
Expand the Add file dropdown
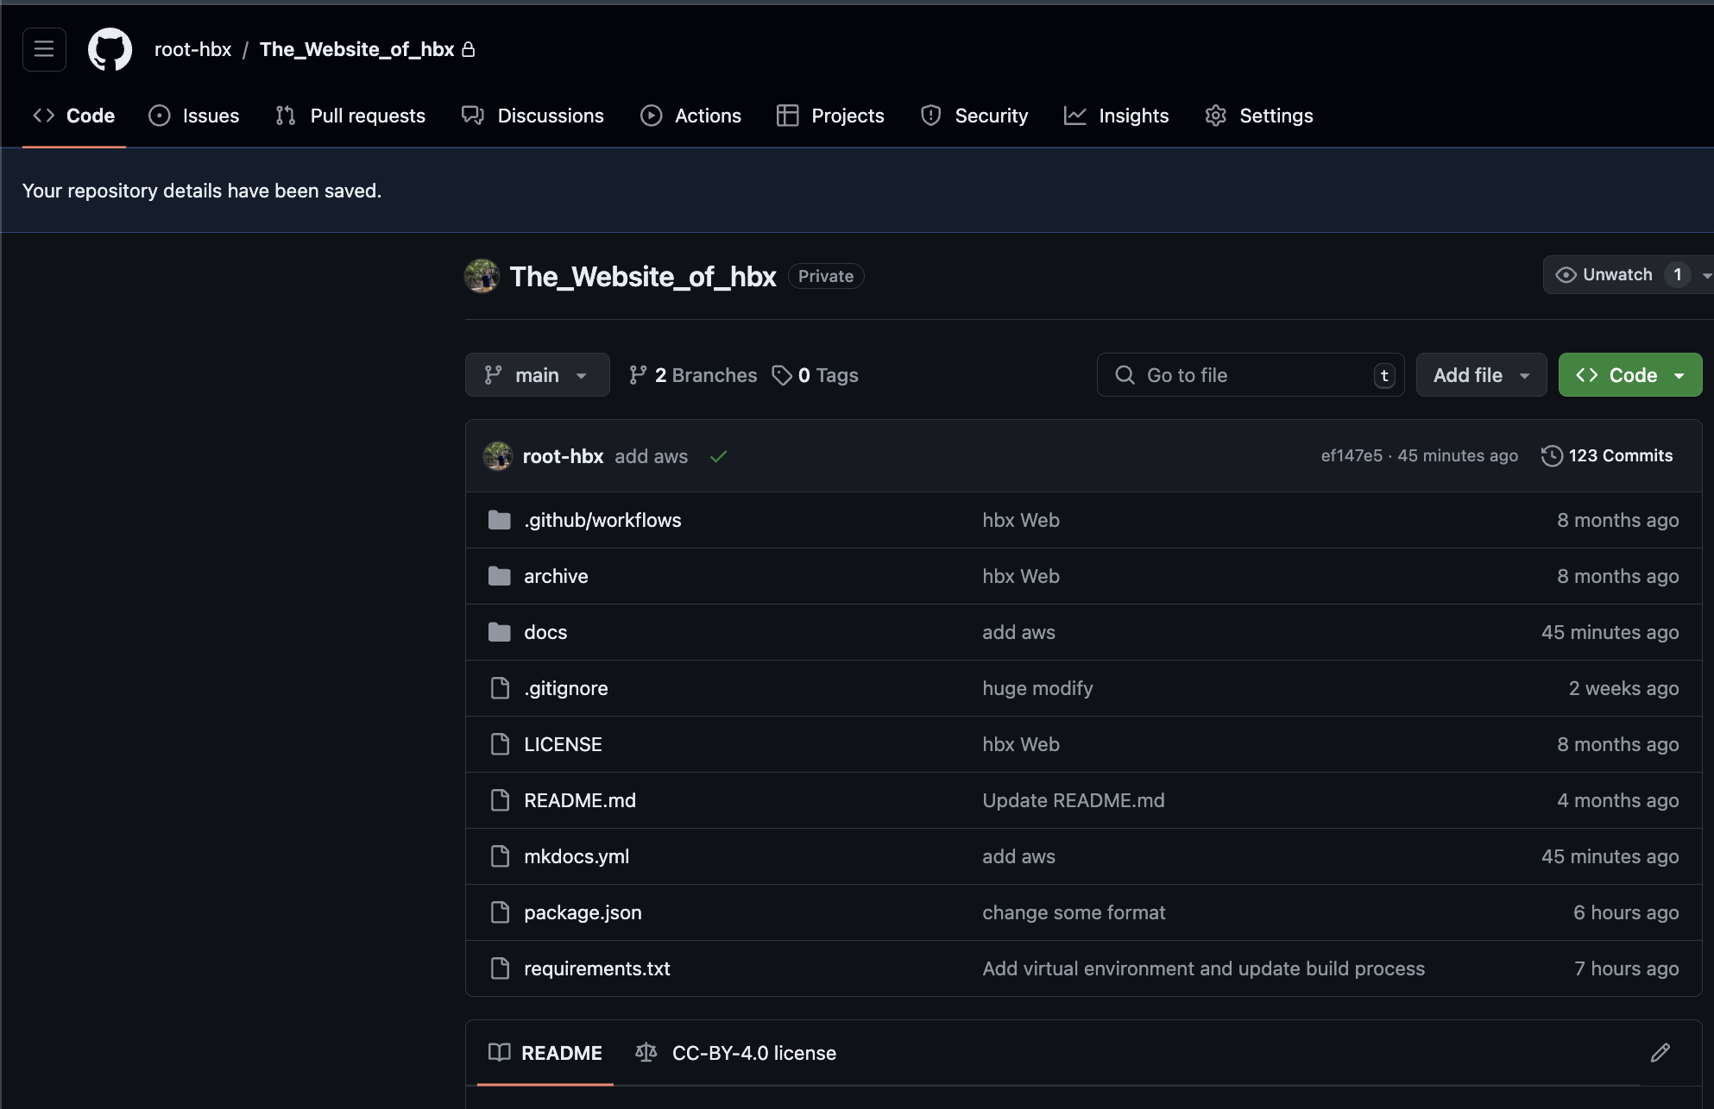click(x=1481, y=375)
